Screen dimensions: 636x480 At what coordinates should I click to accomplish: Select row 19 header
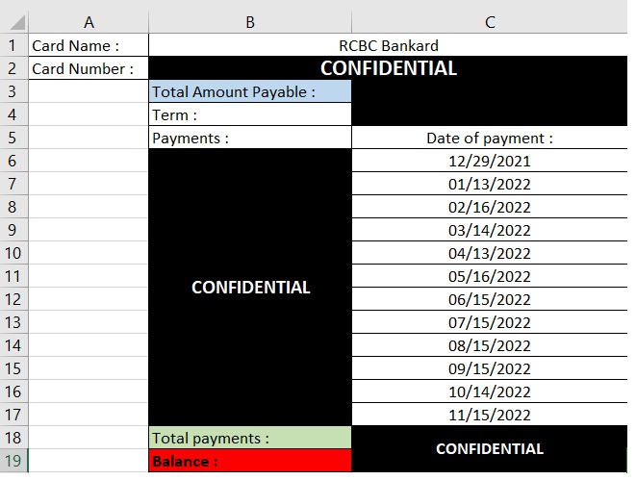(13, 461)
